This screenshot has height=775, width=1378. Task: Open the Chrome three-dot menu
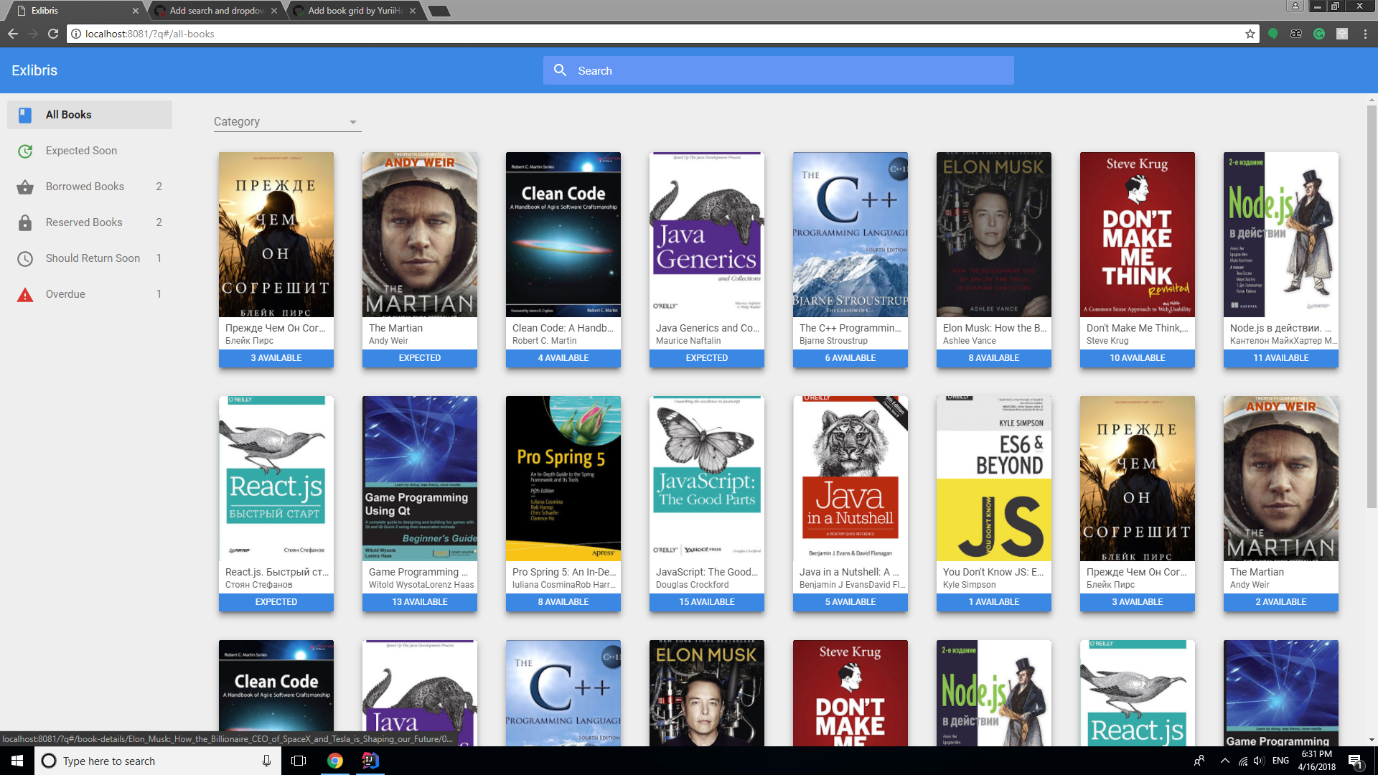pos(1365,34)
